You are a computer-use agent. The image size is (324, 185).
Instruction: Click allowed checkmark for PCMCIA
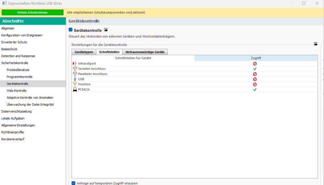(255, 89)
